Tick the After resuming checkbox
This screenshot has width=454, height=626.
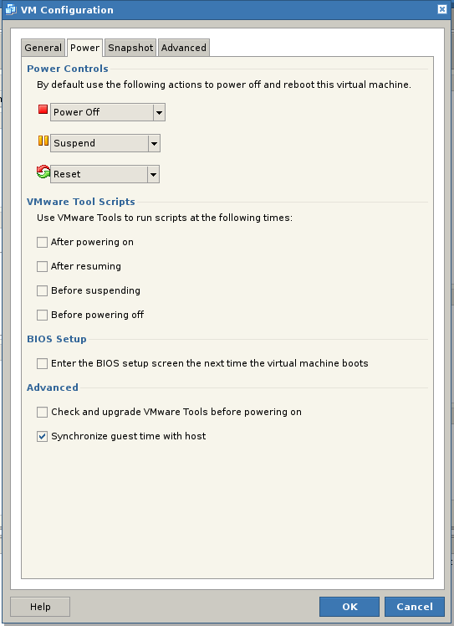click(42, 267)
